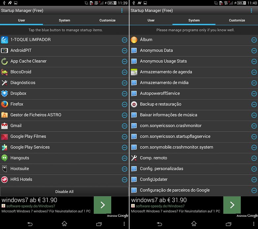
Task: Select com.sonymobile.crashmonitor.system entry
Action: [x=194, y=147]
